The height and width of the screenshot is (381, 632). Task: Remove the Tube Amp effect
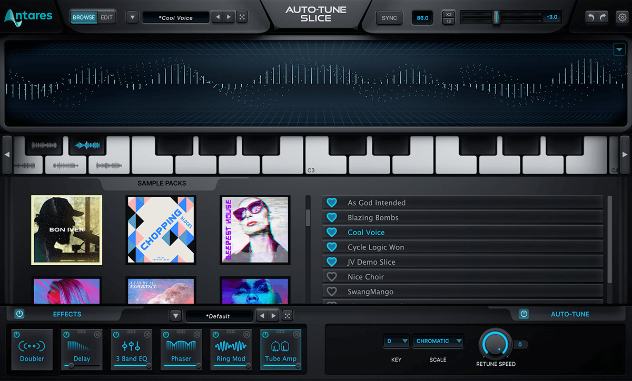[296, 335]
